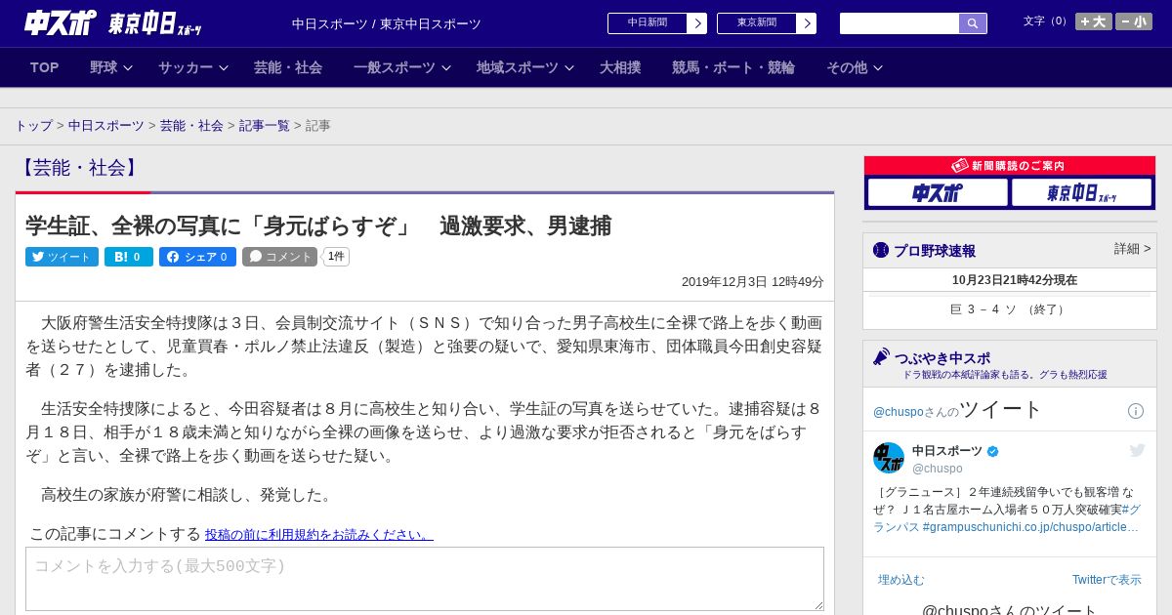Click 埋め込む link in Twitter widget
Image resolution: width=1172 pixels, height=615 pixels.
click(x=900, y=580)
